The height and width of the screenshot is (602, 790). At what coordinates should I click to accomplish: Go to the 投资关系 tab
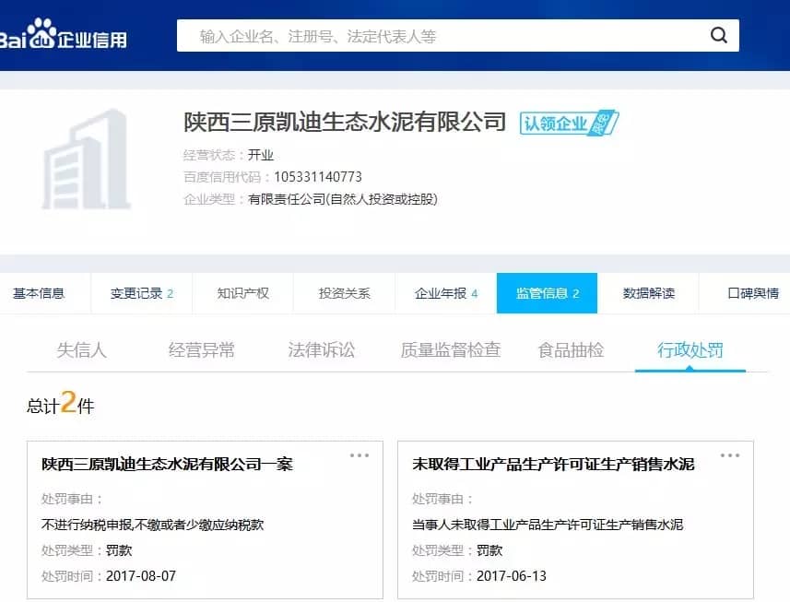[x=344, y=293]
